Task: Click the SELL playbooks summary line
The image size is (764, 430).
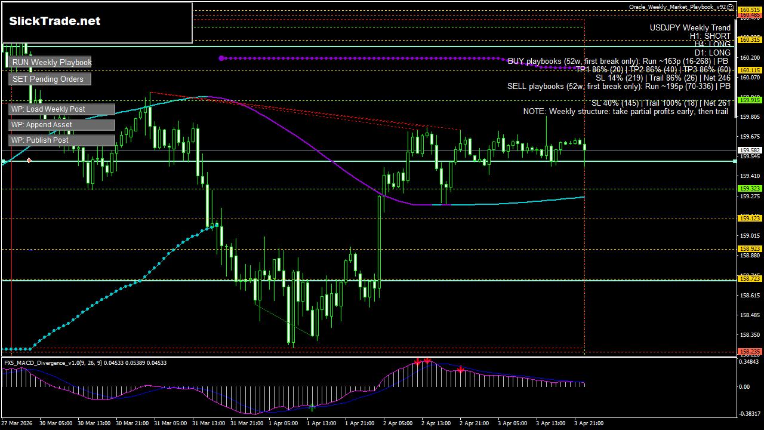Action: click(x=619, y=87)
